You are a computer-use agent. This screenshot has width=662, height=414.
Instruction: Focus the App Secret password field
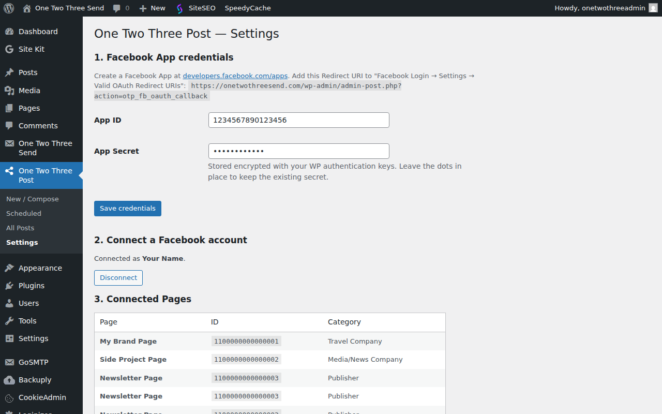click(x=299, y=151)
